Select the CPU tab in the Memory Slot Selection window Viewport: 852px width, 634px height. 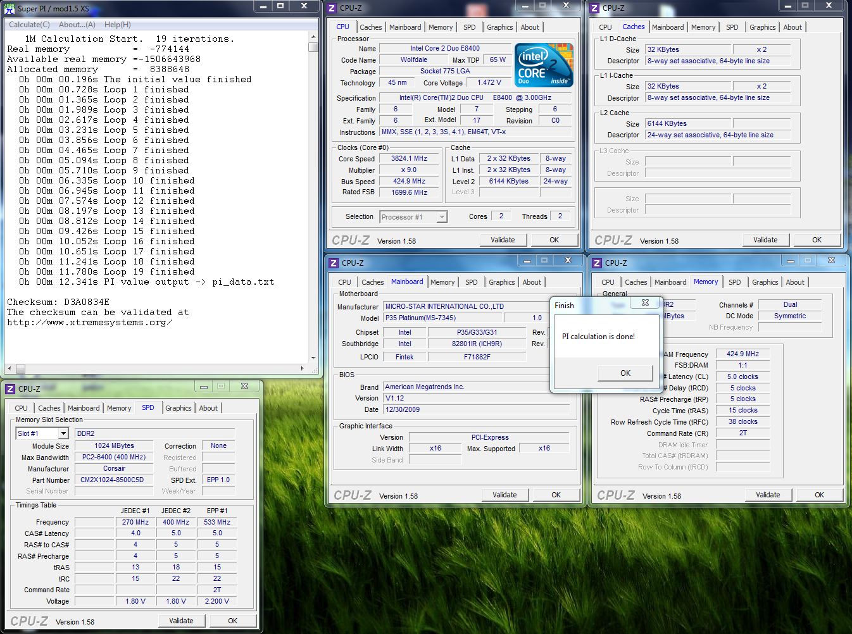coord(22,408)
